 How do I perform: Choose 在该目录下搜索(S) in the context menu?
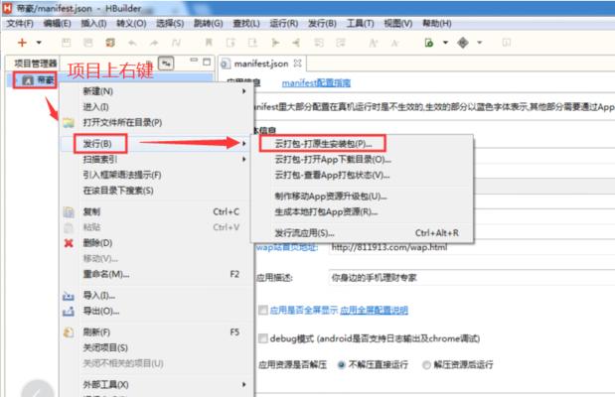pos(156,191)
